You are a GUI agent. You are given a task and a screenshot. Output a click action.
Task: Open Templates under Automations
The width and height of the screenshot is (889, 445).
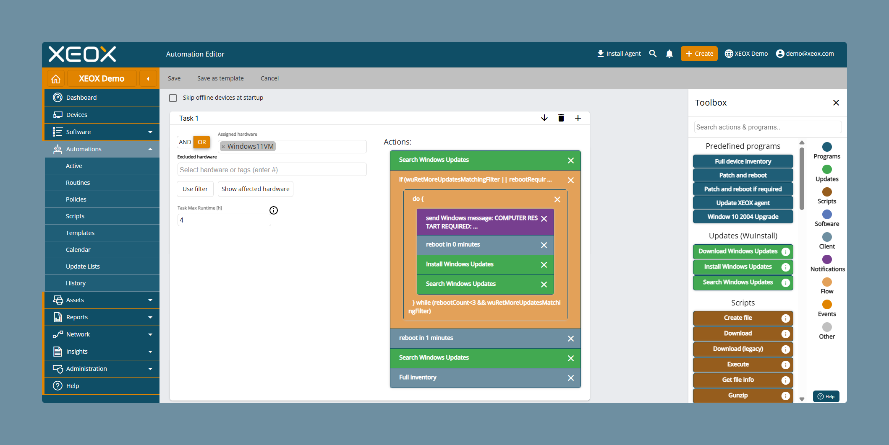click(102, 233)
